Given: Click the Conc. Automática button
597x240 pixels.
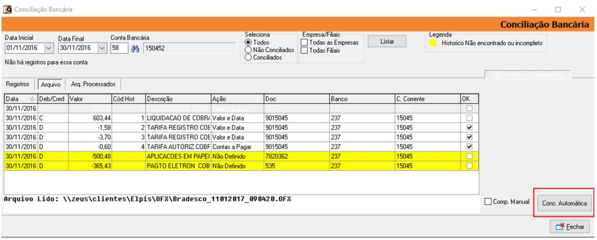Looking at the screenshot, I should pyautogui.click(x=564, y=204).
